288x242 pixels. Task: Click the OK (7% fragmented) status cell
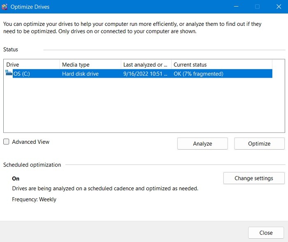click(198, 74)
